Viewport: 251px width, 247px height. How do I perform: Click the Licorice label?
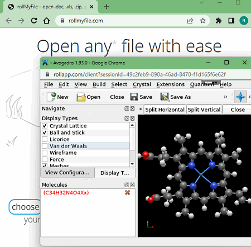pos(60,139)
